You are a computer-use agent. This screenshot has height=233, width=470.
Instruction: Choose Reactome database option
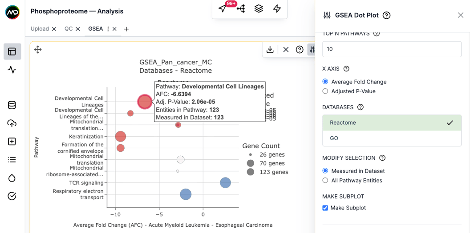coord(392,123)
